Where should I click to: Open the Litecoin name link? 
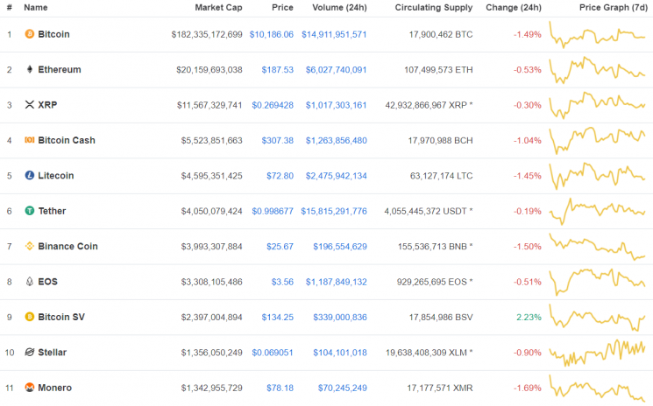coord(56,175)
